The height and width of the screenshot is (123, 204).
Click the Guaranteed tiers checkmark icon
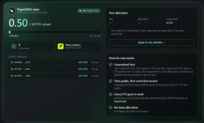click(111, 64)
